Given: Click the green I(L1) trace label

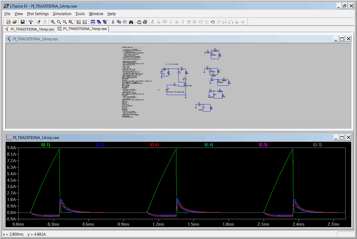Looking at the screenshot, I should 45,145.
